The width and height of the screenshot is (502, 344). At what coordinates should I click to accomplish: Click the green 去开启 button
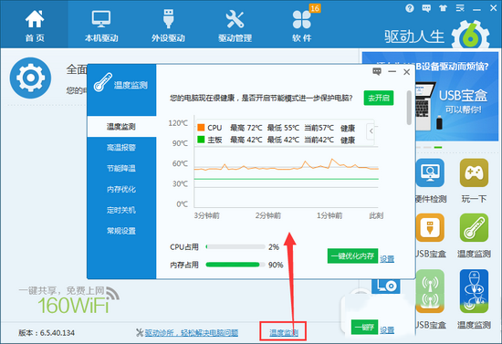pos(379,98)
